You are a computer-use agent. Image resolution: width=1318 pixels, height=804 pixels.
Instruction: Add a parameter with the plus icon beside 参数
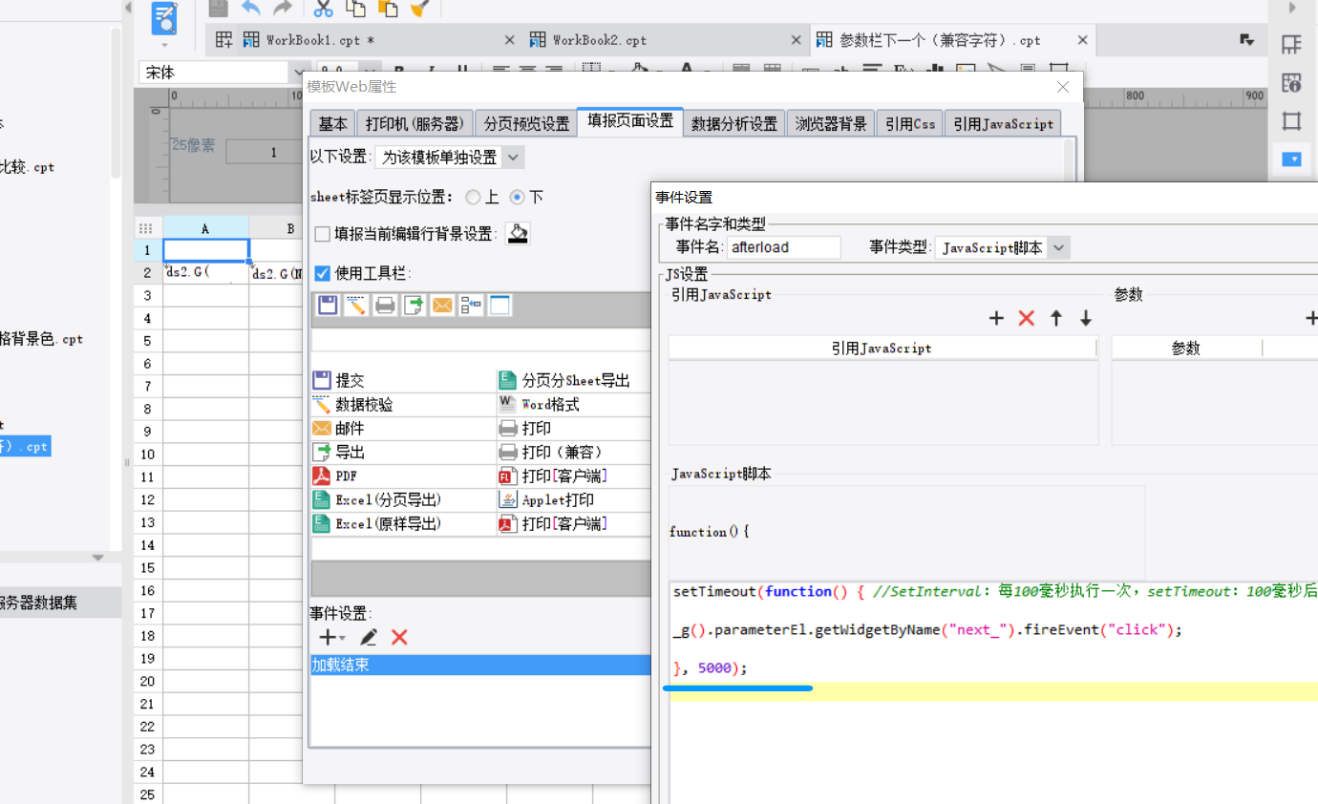click(x=1311, y=319)
